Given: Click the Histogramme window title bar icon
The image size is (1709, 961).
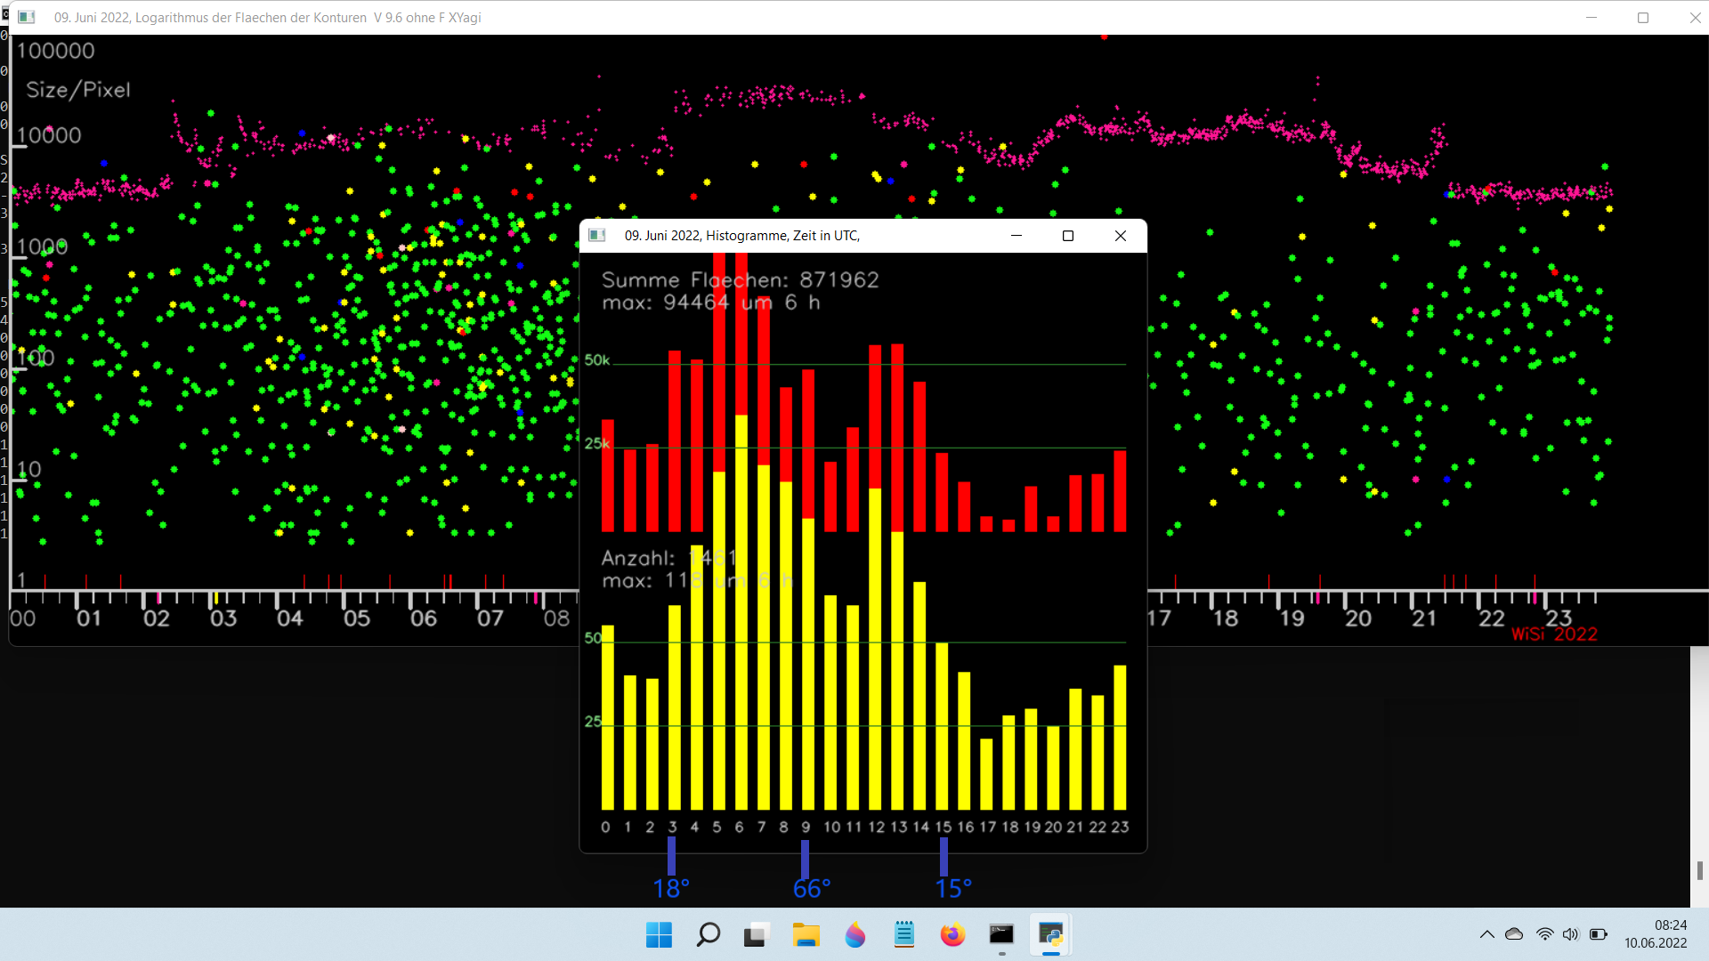Looking at the screenshot, I should click(x=597, y=236).
